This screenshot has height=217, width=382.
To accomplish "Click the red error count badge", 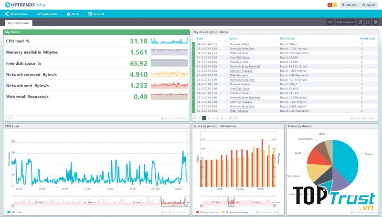I will coord(329,5).
